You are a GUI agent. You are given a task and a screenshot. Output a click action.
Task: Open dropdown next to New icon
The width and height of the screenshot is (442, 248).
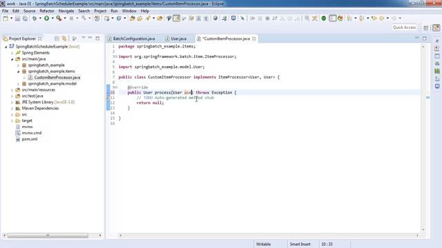coord(11,19)
